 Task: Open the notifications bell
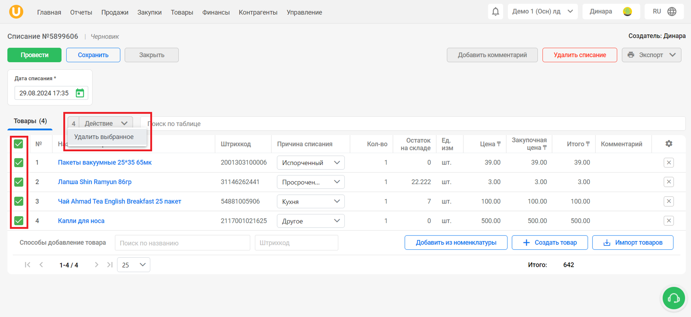pos(495,12)
